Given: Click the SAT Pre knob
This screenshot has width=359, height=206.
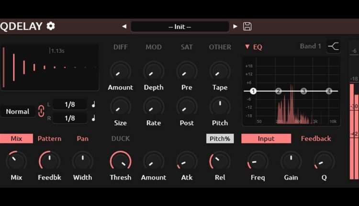Looking at the screenshot, I should (x=187, y=71).
